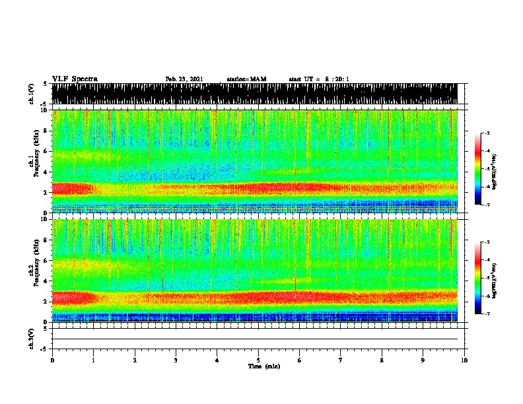Click the ch.2 spectrogram red band at start
The image size is (523, 404).
pyautogui.click(x=73, y=298)
